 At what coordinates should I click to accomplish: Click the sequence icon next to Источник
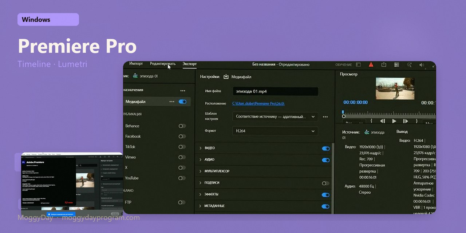367,132
